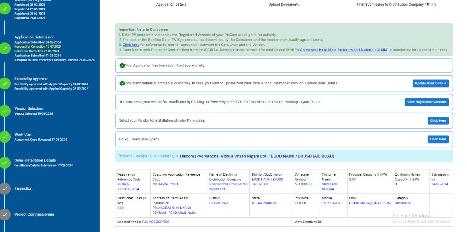The width and height of the screenshot is (467, 232).
Task: Click Here to select your vendor
Action: tap(438, 121)
